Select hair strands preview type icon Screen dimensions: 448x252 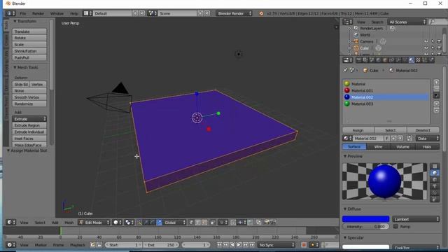coord(435,192)
